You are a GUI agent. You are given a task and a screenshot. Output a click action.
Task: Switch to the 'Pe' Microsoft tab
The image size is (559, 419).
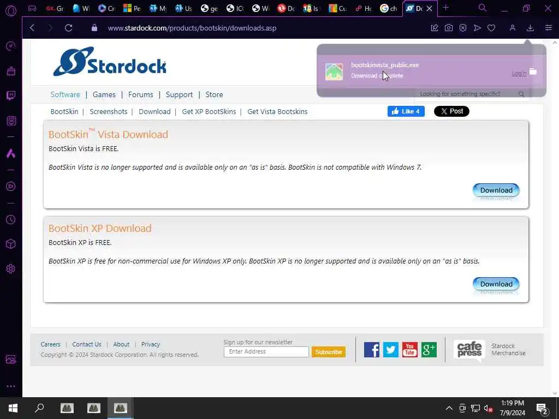pos(132,8)
